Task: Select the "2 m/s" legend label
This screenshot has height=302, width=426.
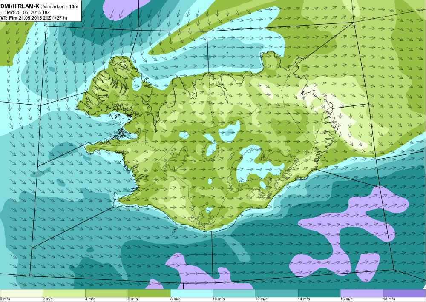Action: click(x=48, y=299)
